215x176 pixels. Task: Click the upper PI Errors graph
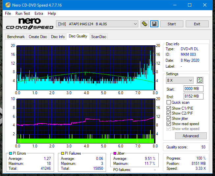tap(86, 68)
